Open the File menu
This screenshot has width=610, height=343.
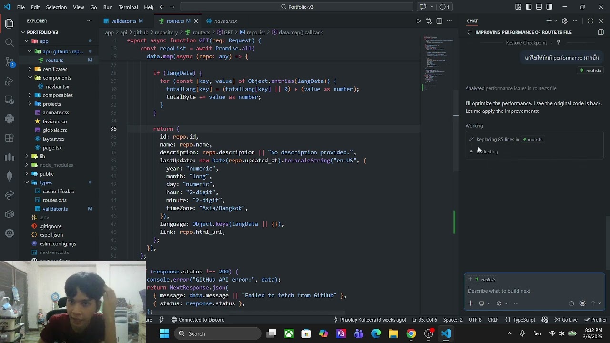click(21, 7)
